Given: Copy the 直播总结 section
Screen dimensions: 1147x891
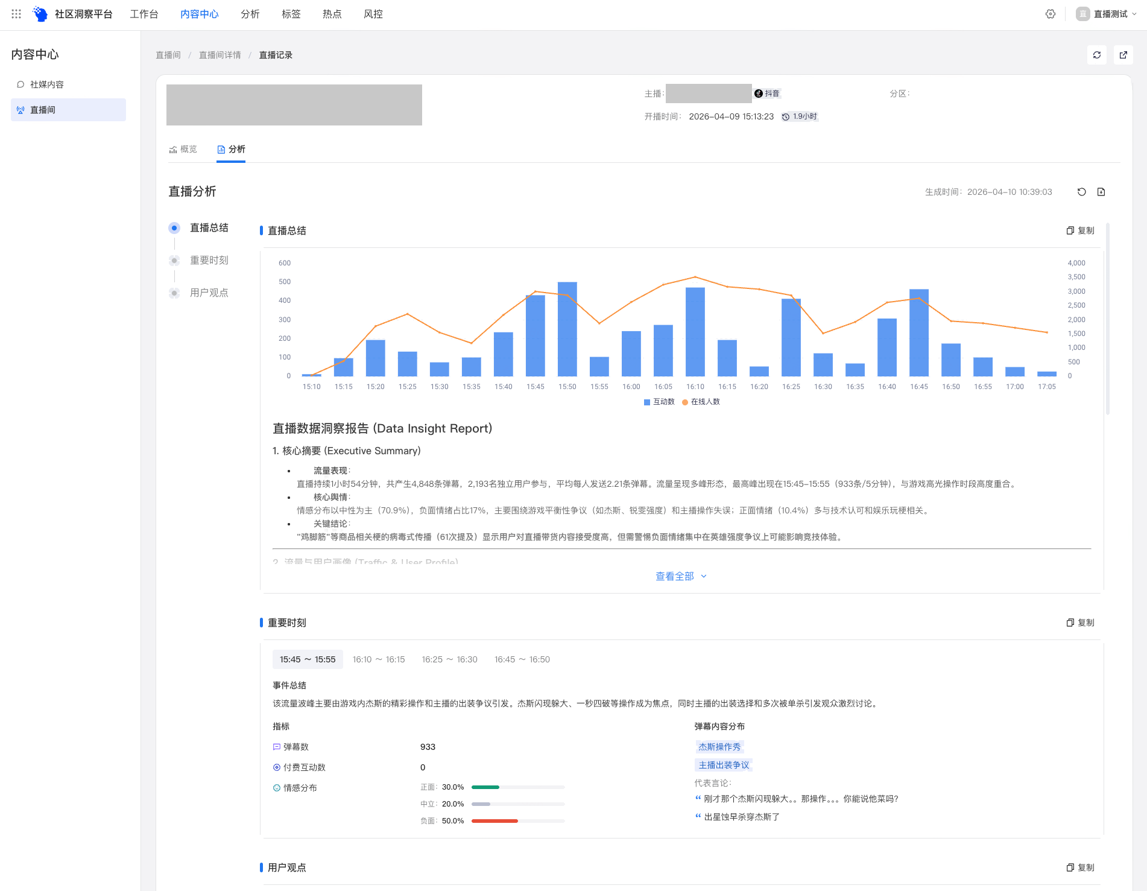Looking at the screenshot, I should 1081,230.
